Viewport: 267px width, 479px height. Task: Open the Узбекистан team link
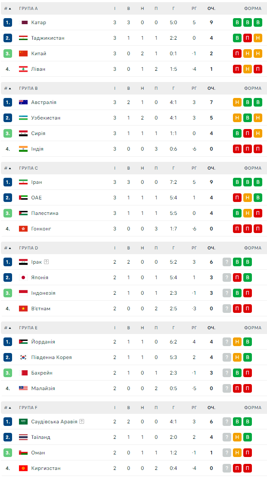pyautogui.click(x=46, y=118)
